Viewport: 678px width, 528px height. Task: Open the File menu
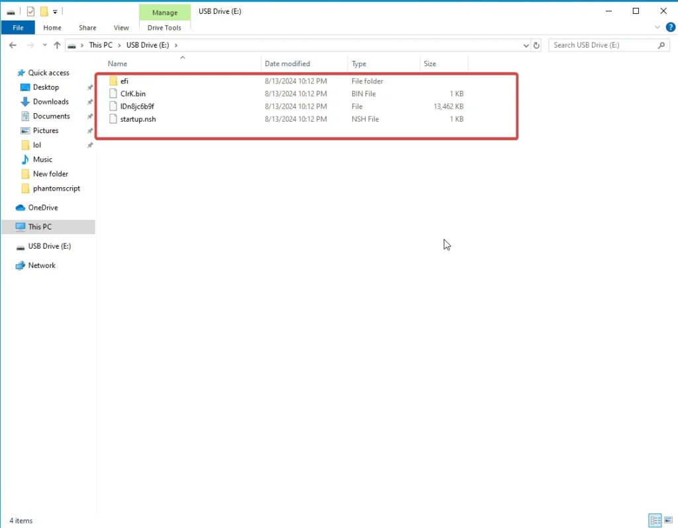[18, 27]
